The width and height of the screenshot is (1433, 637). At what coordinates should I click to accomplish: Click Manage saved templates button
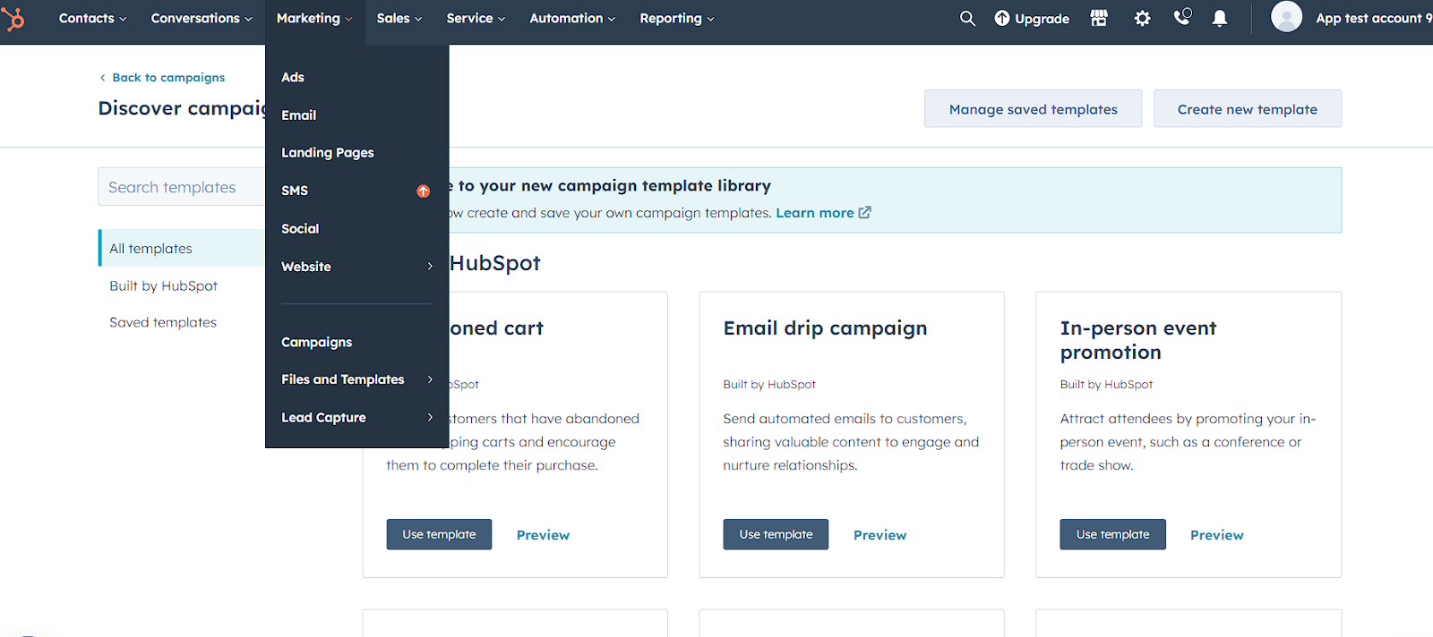tap(1033, 109)
